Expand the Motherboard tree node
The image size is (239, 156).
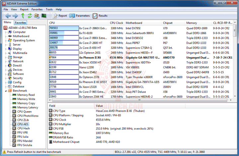click(x=6, y=36)
